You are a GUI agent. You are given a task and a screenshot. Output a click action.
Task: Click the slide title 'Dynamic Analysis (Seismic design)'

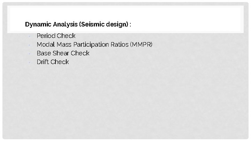77,24
